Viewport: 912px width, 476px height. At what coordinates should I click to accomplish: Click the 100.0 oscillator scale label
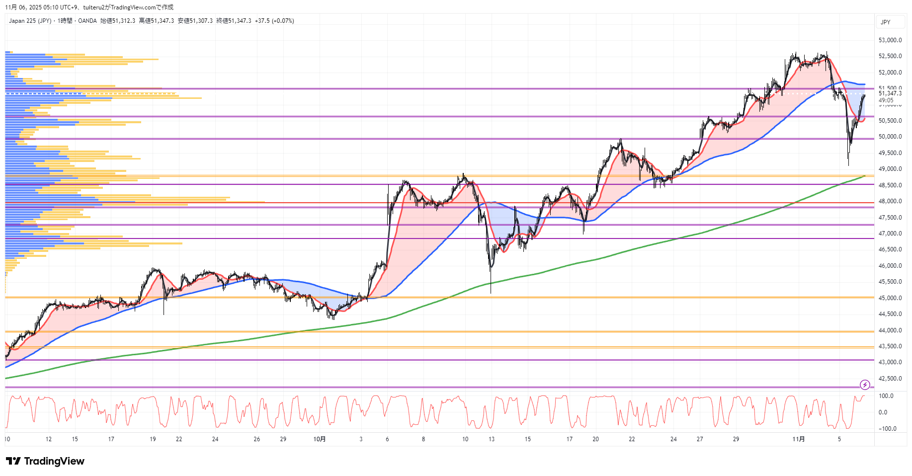point(886,396)
